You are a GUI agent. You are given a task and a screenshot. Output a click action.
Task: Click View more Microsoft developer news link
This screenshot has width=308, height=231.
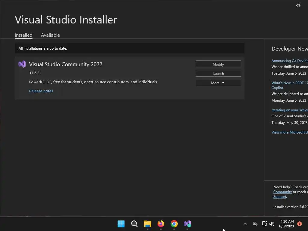[x=290, y=132]
